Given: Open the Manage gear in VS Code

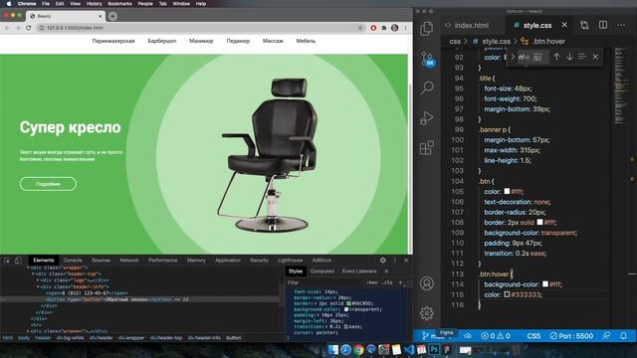Looking at the screenshot, I should coord(427,313).
